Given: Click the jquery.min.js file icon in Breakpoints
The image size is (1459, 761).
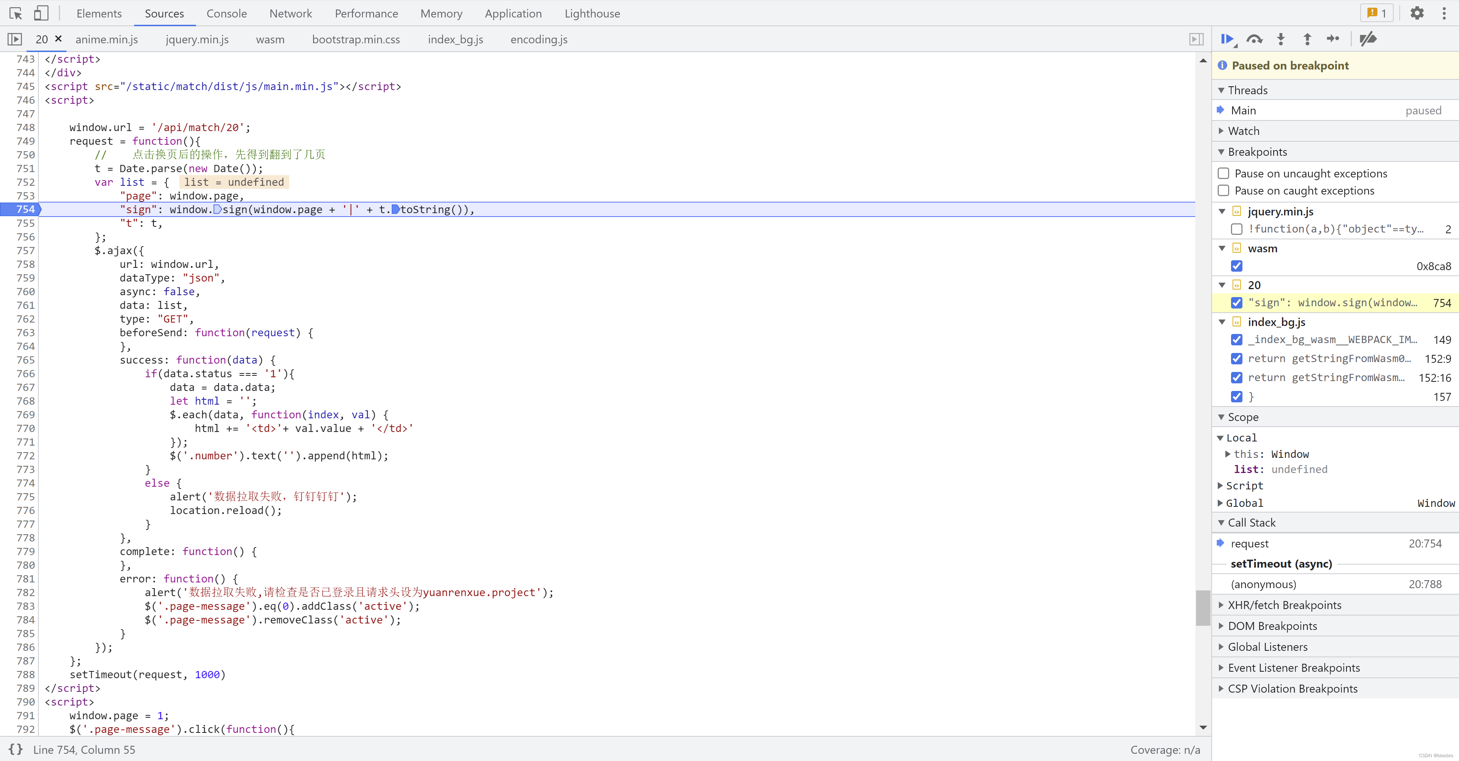Looking at the screenshot, I should pyautogui.click(x=1237, y=211).
